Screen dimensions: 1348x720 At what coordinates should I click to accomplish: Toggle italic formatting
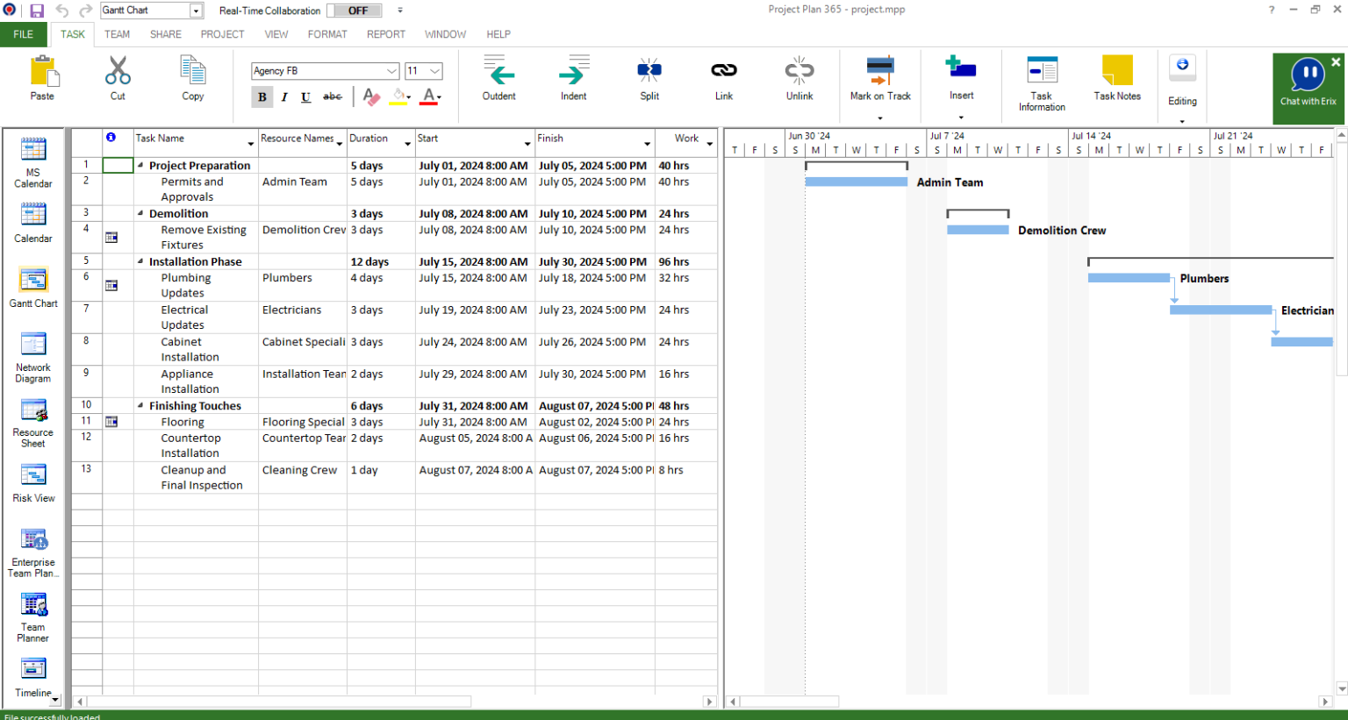pyautogui.click(x=283, y=96)
